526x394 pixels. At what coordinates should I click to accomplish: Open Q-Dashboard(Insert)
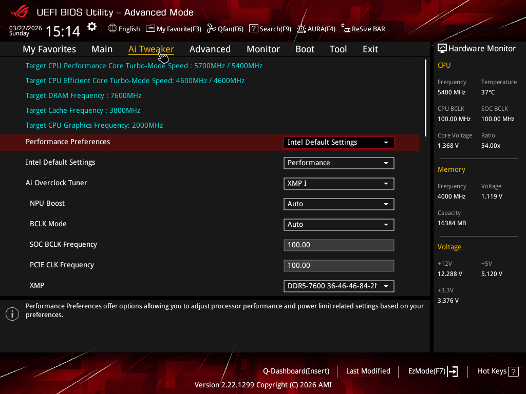[296, 371]
